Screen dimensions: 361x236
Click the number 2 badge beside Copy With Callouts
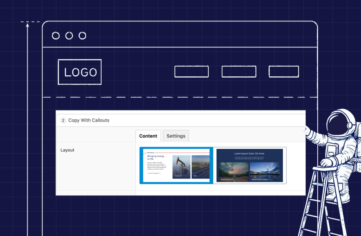tap(63, 120)
